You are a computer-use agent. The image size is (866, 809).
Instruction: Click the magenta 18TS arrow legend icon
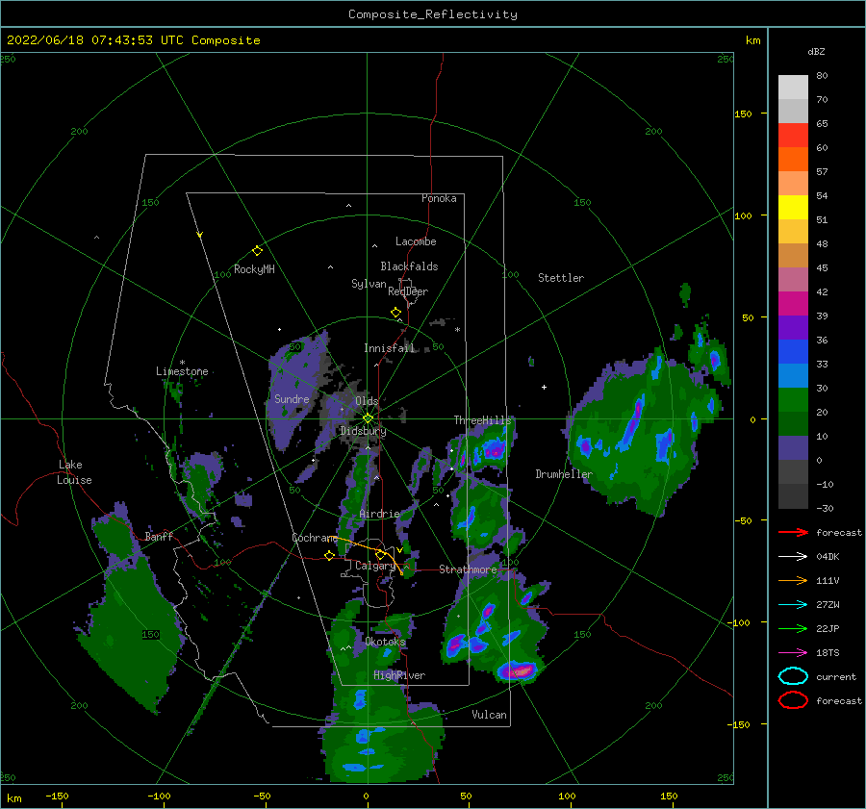[793, 653]
